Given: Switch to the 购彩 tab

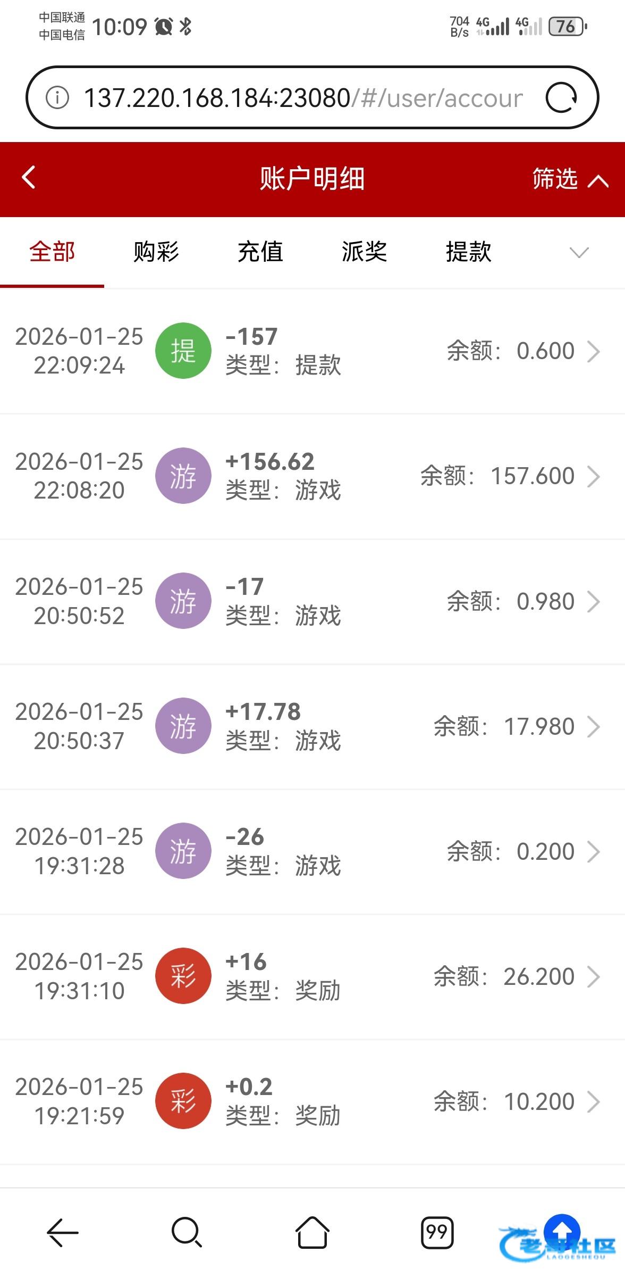Looking at the screenshot, I should coord(156,252).
